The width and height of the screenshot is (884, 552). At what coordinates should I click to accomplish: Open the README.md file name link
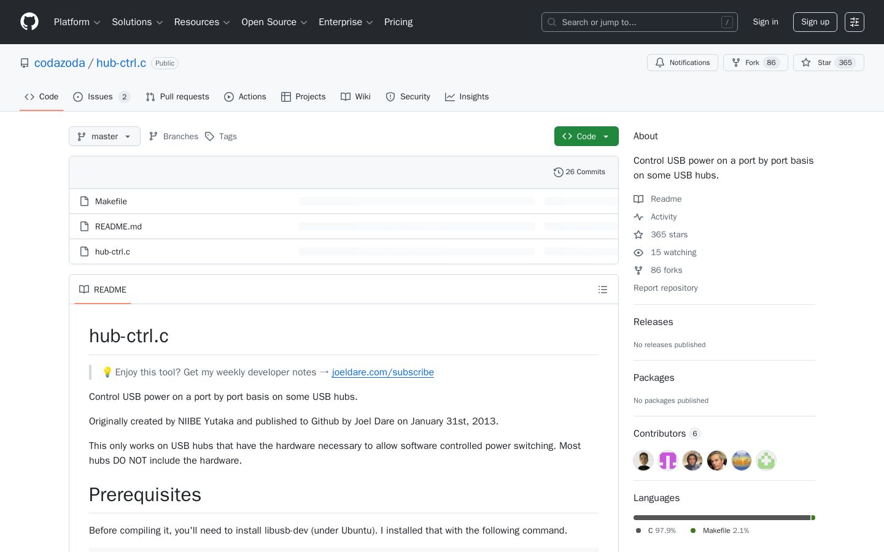tap(118, 226)
